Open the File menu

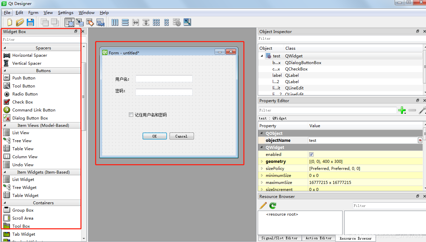point(7,13)
